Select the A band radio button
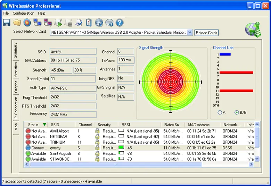The height and width of the screenshot is (186, 271). tap(220, 112)
